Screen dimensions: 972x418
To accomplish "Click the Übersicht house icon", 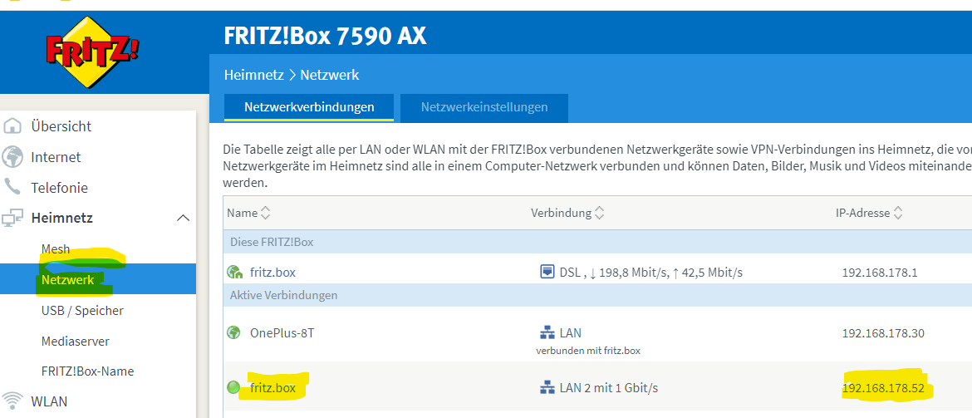I will tap(12, 126).
